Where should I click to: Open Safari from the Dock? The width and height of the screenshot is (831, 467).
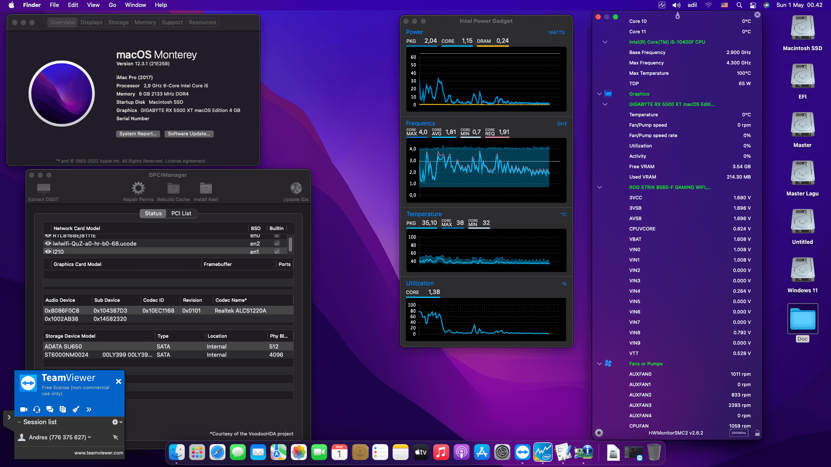[x=217, y=453]
